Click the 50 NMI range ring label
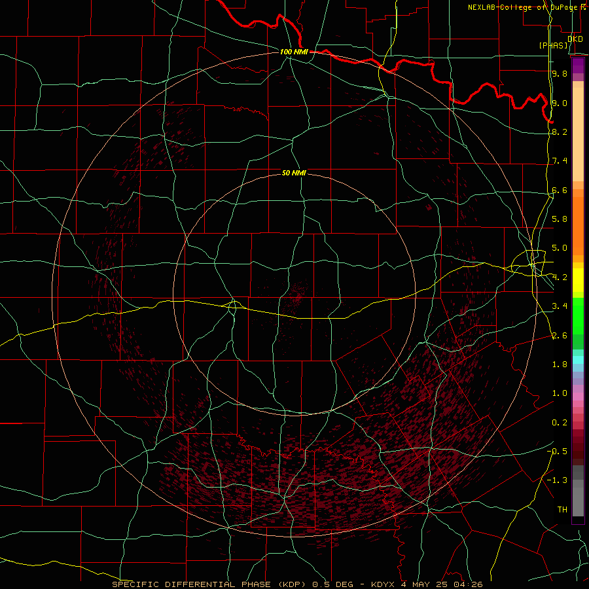 [294, 173]
